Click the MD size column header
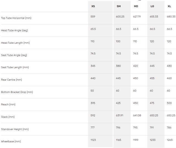Image resolution: width=176 pixels, height=148 pixels. [x=136, y=6]
